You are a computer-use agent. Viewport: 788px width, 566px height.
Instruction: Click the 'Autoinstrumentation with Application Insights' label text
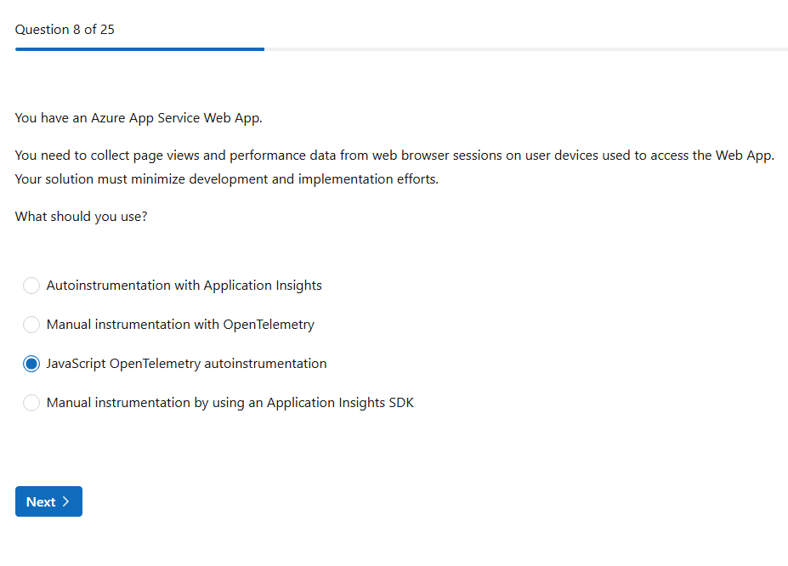click(x=184, y=286)
